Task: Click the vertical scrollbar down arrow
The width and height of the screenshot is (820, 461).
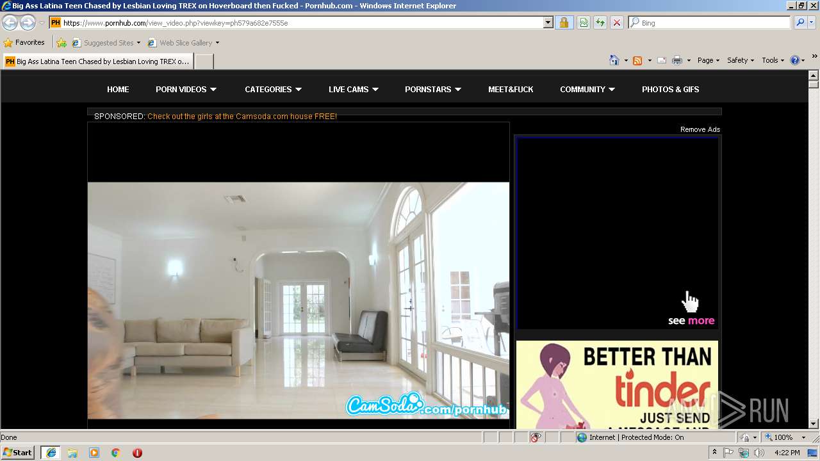Action: click(x=814, y=424)
